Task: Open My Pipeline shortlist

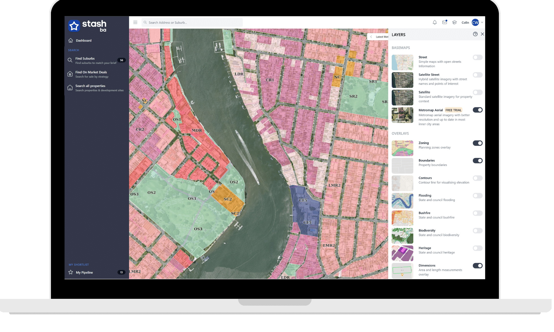Action: pyautogui.click(x=97, y=272)
